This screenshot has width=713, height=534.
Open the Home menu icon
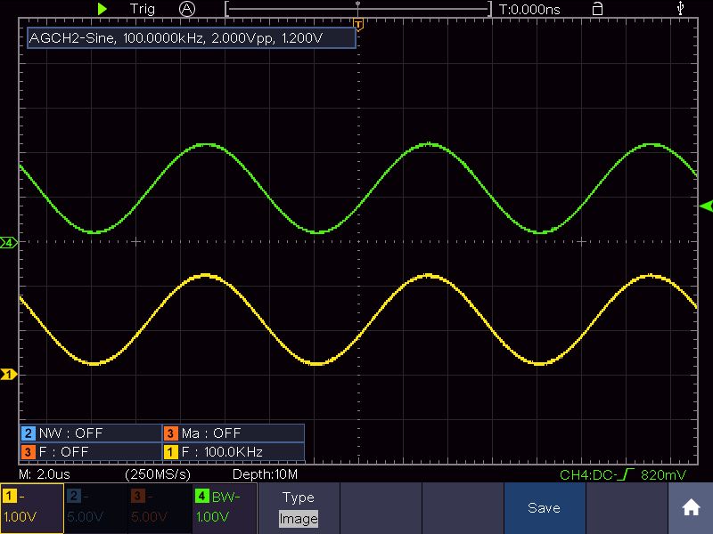(x=691, y=508)
